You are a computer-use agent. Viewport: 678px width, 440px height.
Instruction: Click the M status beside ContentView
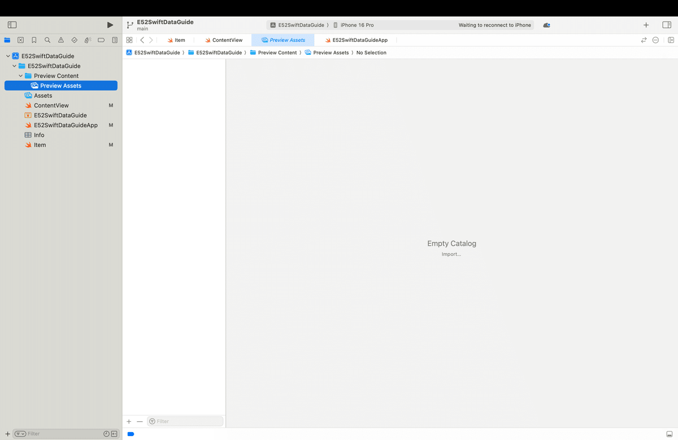(111, 105)
